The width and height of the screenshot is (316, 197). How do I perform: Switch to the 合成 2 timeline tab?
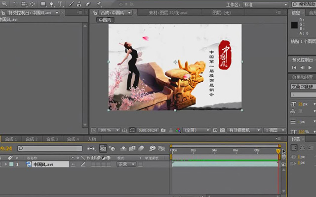[32, 139]
